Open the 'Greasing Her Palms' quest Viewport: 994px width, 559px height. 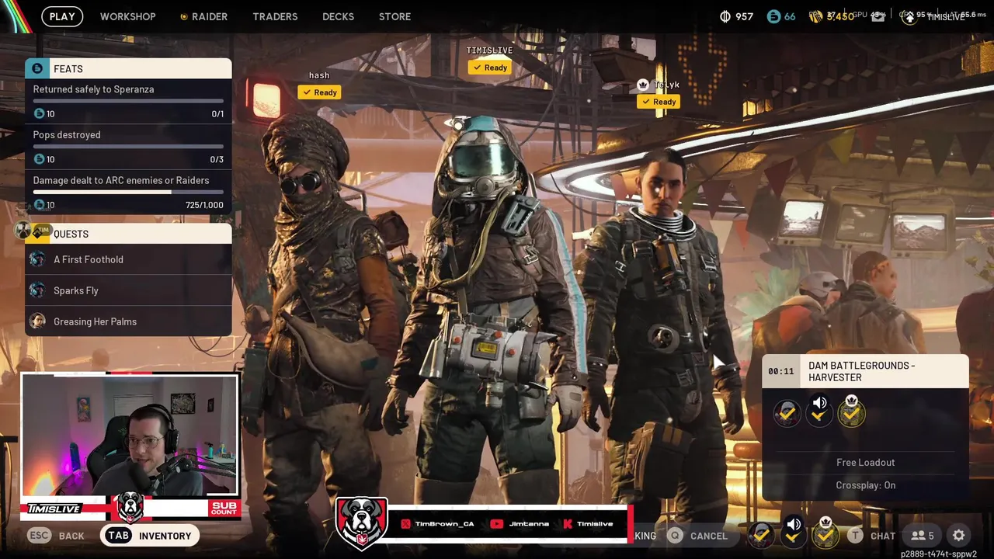[128, 321]
